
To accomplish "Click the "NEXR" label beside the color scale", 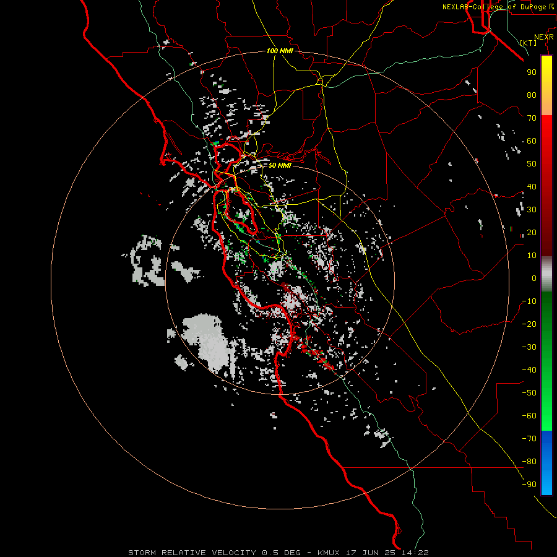I will pos(544,37).
